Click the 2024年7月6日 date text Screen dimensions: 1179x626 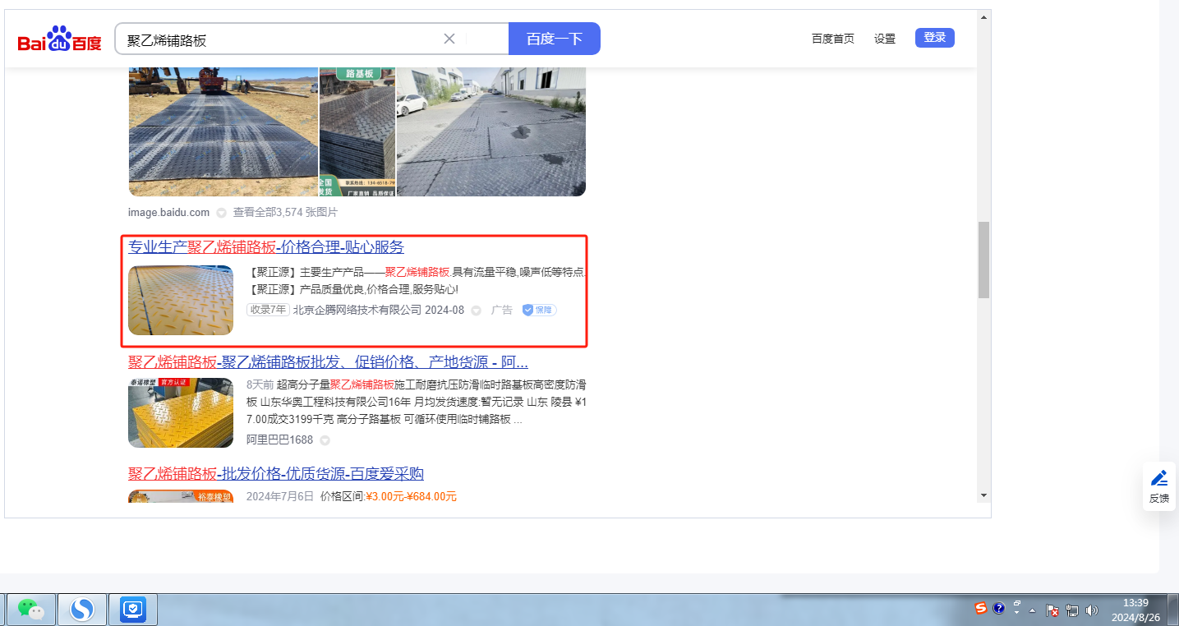click(280, 496)
